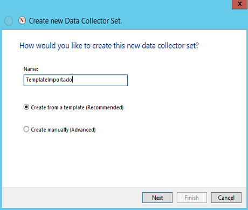The height and width of the screenshot is (210, 248).
Task: Click the Next button
Action: tap(157, 198)
